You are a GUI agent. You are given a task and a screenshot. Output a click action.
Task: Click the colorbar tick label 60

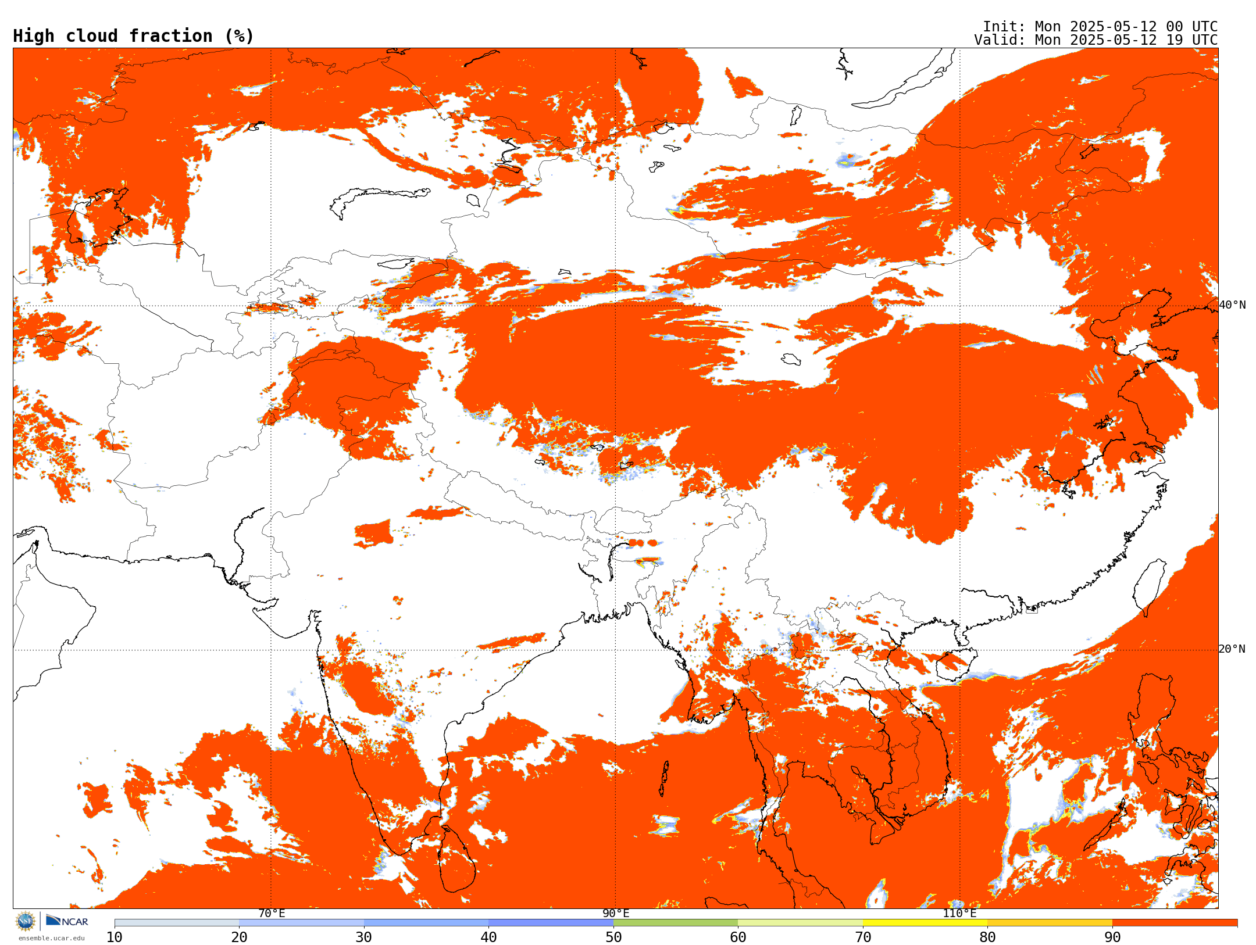coord(738,937)
